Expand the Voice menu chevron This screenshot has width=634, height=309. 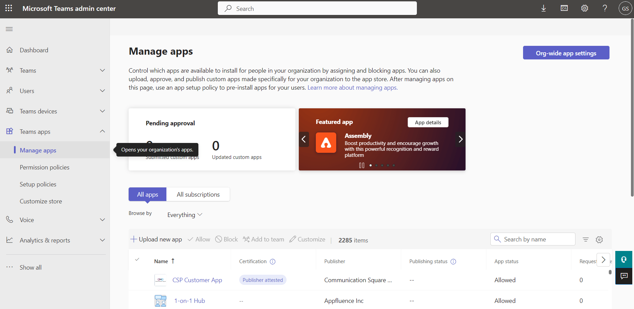[102, 220]
